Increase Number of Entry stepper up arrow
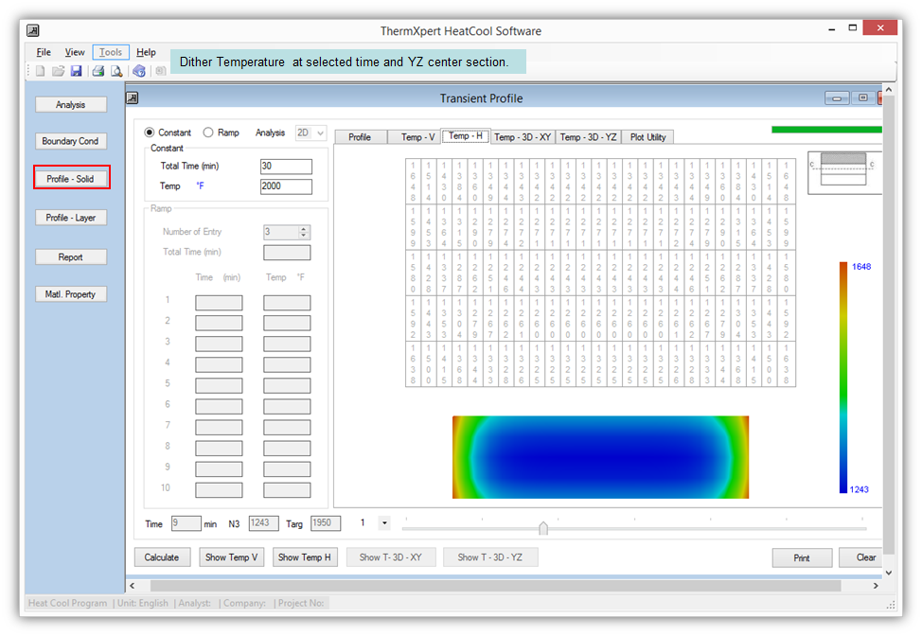The height and width of the screenshot is (636, 922). tap(304, 229)
